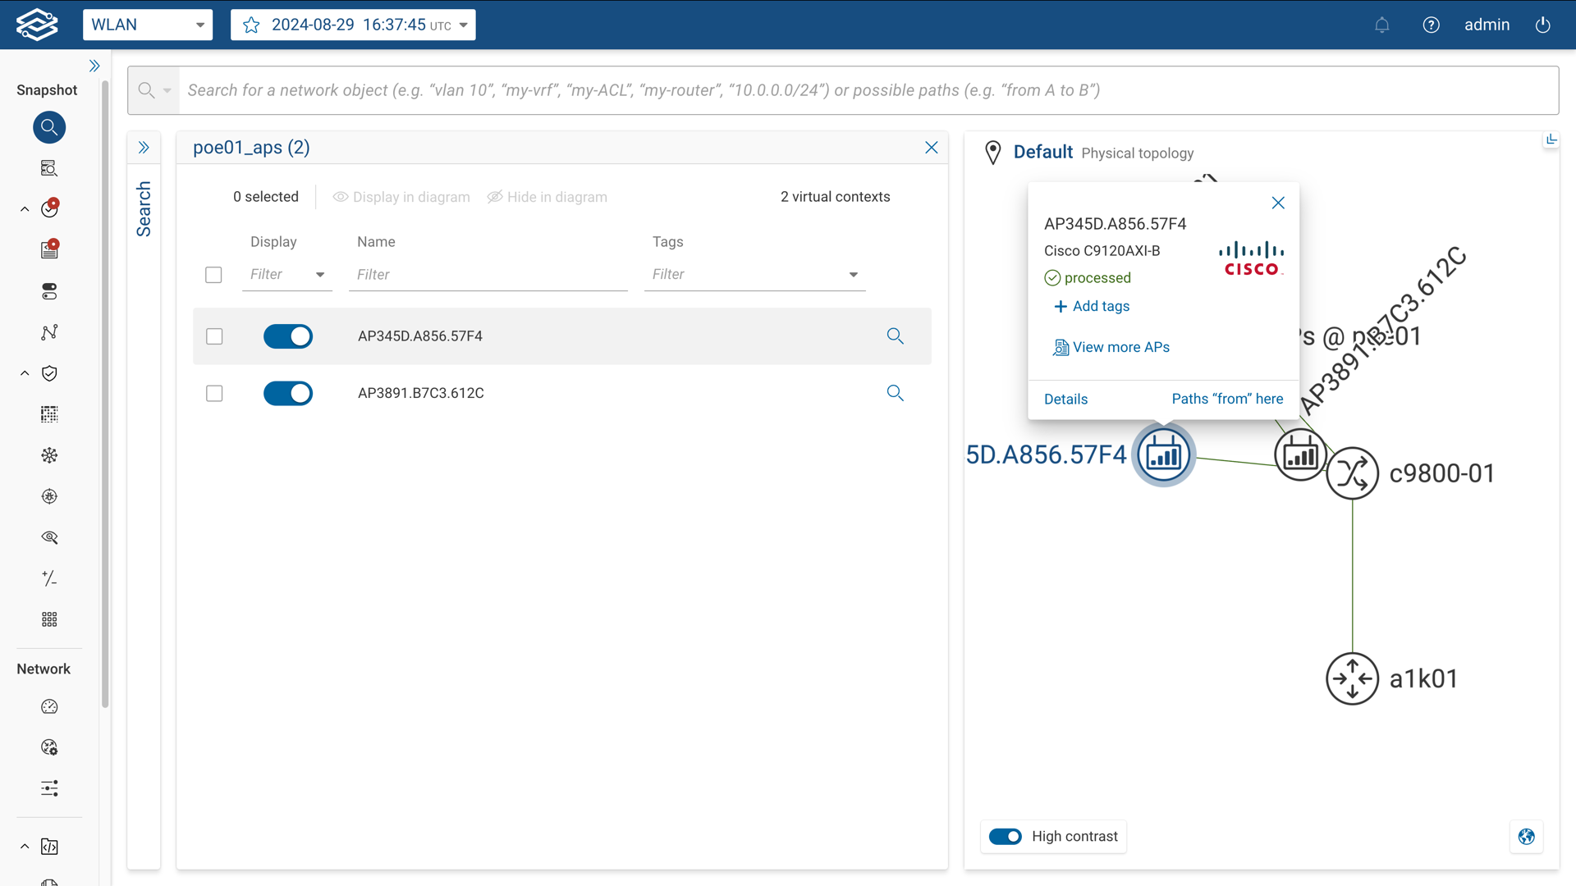The width and height of the screenshot is (1576, 886).
Task: Open the help question mark icon
Action: click(x=1431, y=25)
